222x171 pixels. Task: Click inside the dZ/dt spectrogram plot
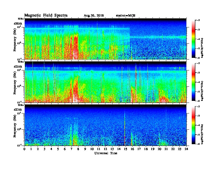point(105,125)
